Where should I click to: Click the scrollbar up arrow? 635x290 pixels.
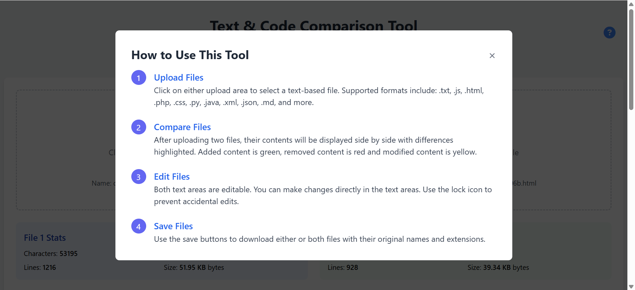pos(631,3)
